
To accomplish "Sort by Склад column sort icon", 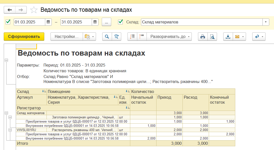I will click(x=44, y=91).
